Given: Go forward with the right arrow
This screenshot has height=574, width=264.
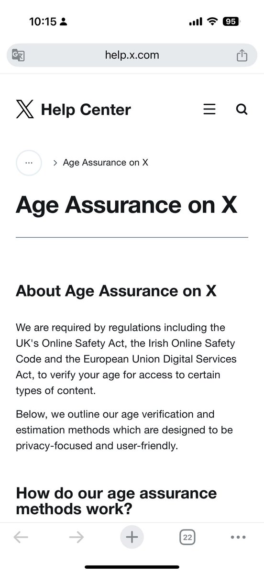Looking at the screenshot, I should 77,537.
